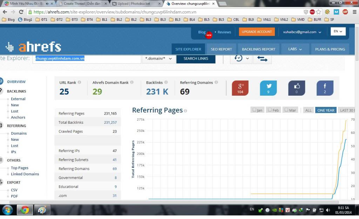Click the horizontal page scrollbar
Image resolution: width=359 pixels, height=219 pixels.
[174, 202]
